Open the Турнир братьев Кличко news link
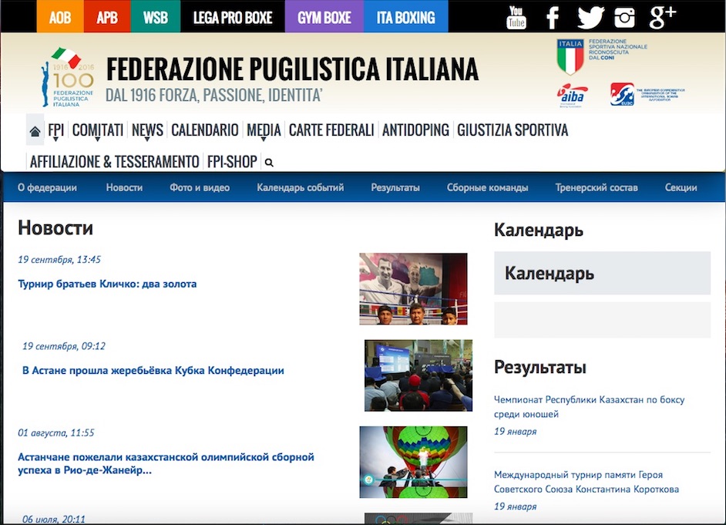The height and width of the screenshot is (525, 726). pos(107,284)
